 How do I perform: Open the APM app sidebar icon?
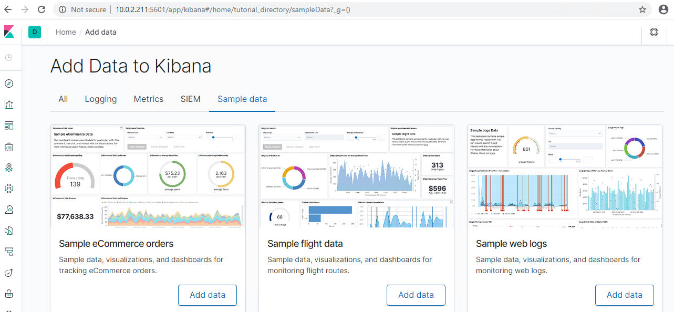coord(9,252)
